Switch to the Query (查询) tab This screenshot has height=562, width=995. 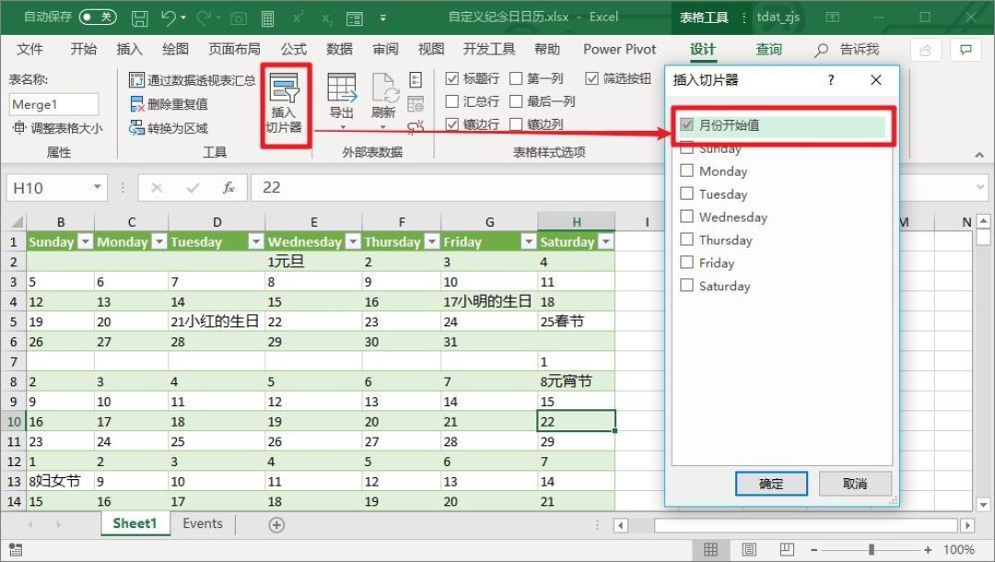[768, 50]
